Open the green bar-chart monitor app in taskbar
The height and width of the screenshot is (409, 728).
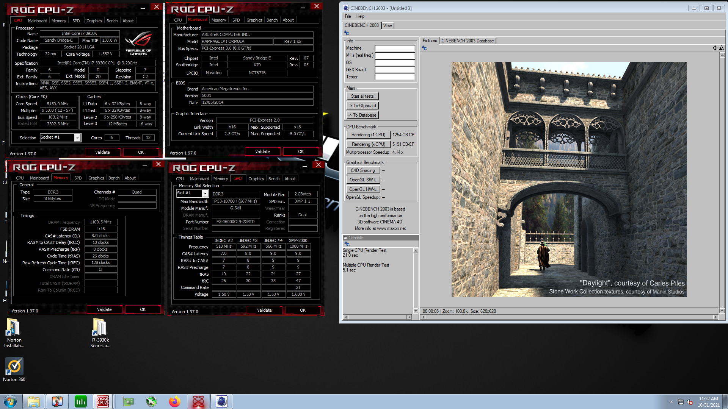[81, 401]
